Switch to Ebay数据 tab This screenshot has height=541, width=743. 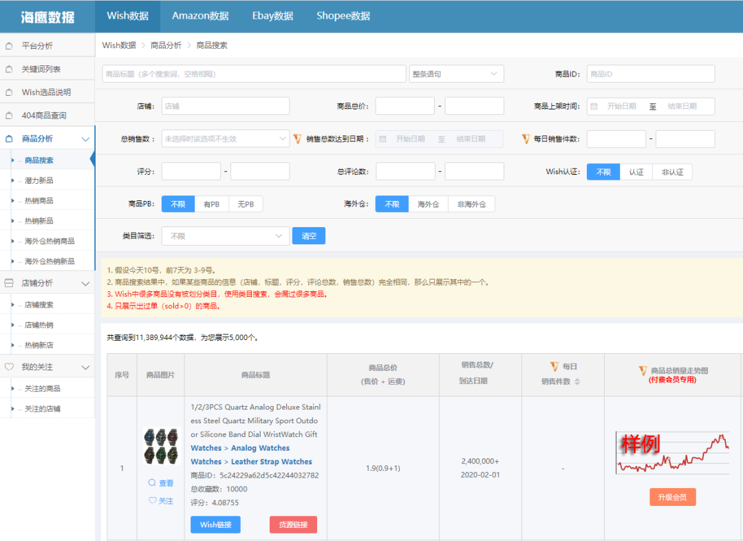point(272,16)
